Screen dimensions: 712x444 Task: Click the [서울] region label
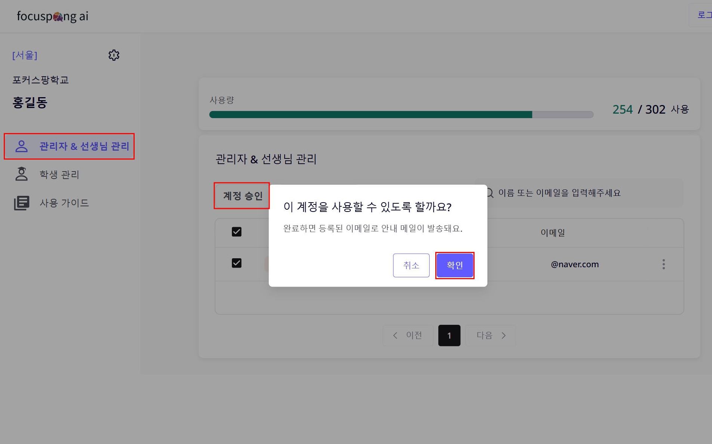[25, 55]
